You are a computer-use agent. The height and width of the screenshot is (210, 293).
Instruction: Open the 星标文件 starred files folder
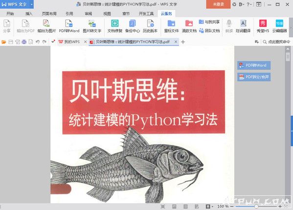(171, 26)
